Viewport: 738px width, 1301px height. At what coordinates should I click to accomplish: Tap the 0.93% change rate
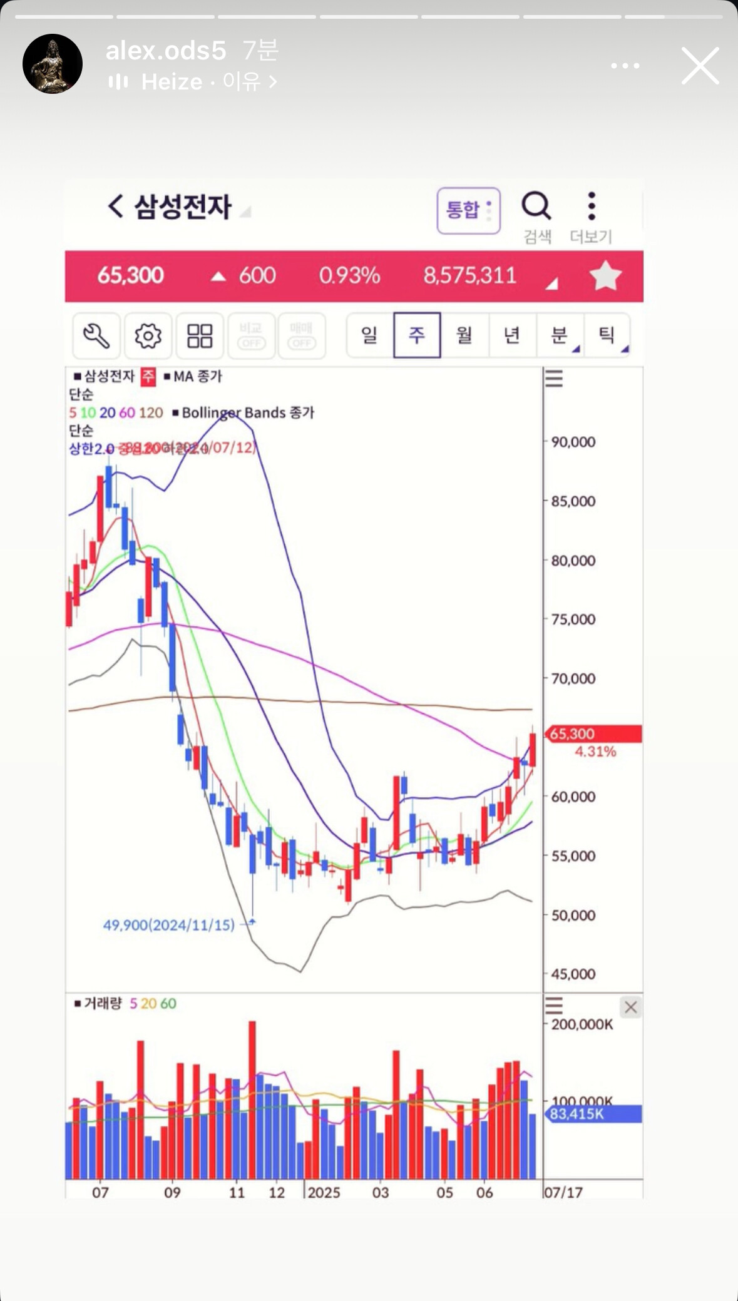click(x=349, y=275)
